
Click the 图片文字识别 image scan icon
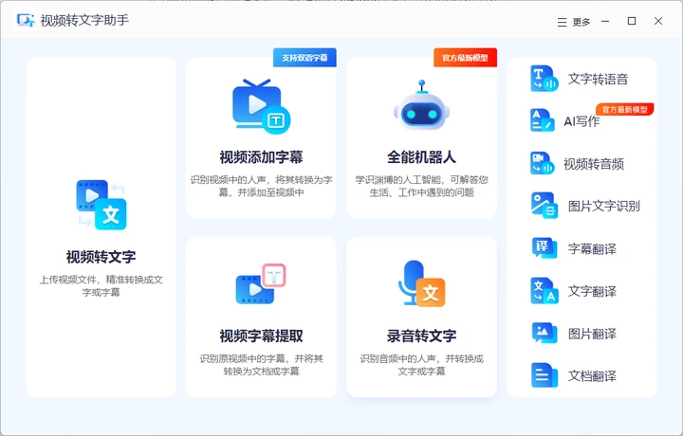[545, 205]
